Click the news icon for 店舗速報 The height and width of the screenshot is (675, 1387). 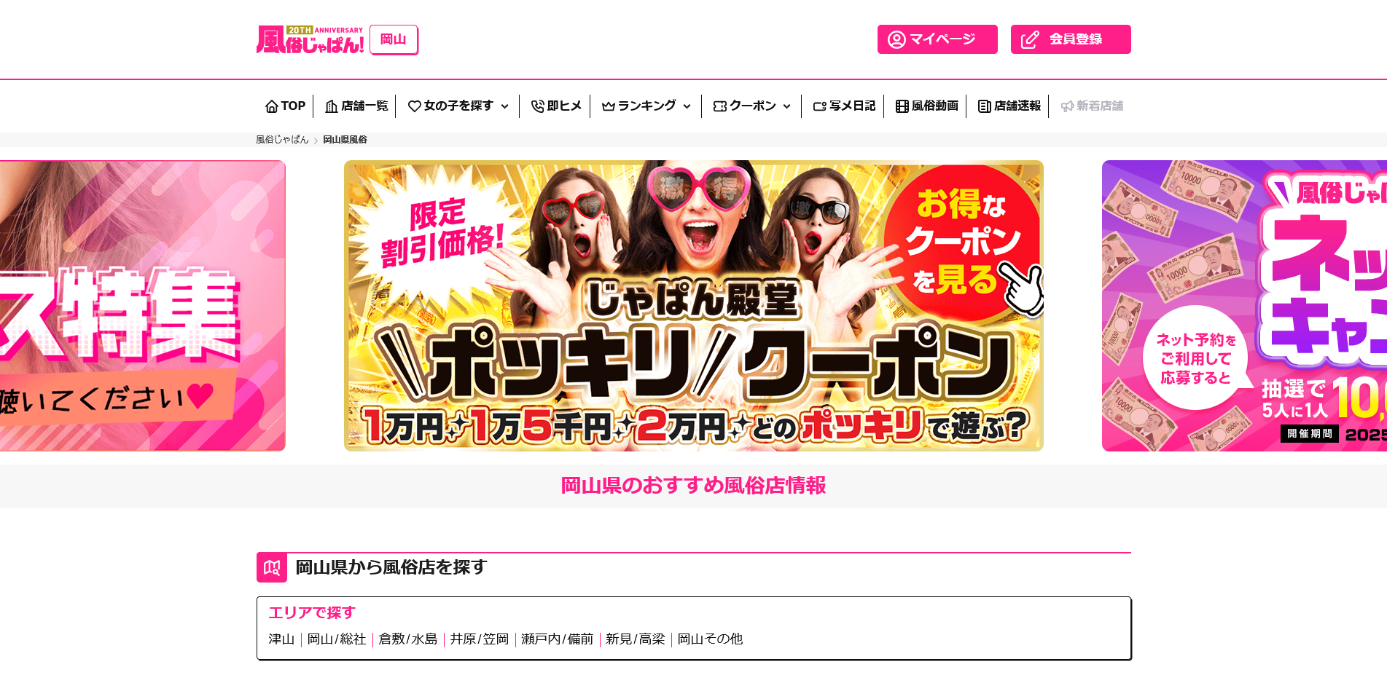click(x=985, y=106)
